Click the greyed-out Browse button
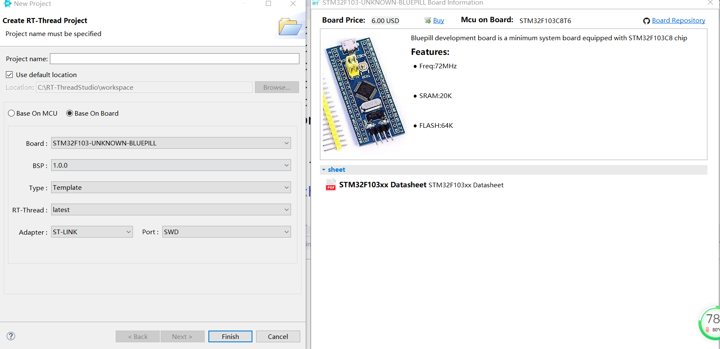This screenshot has width=720, height=349. point(277,87)
